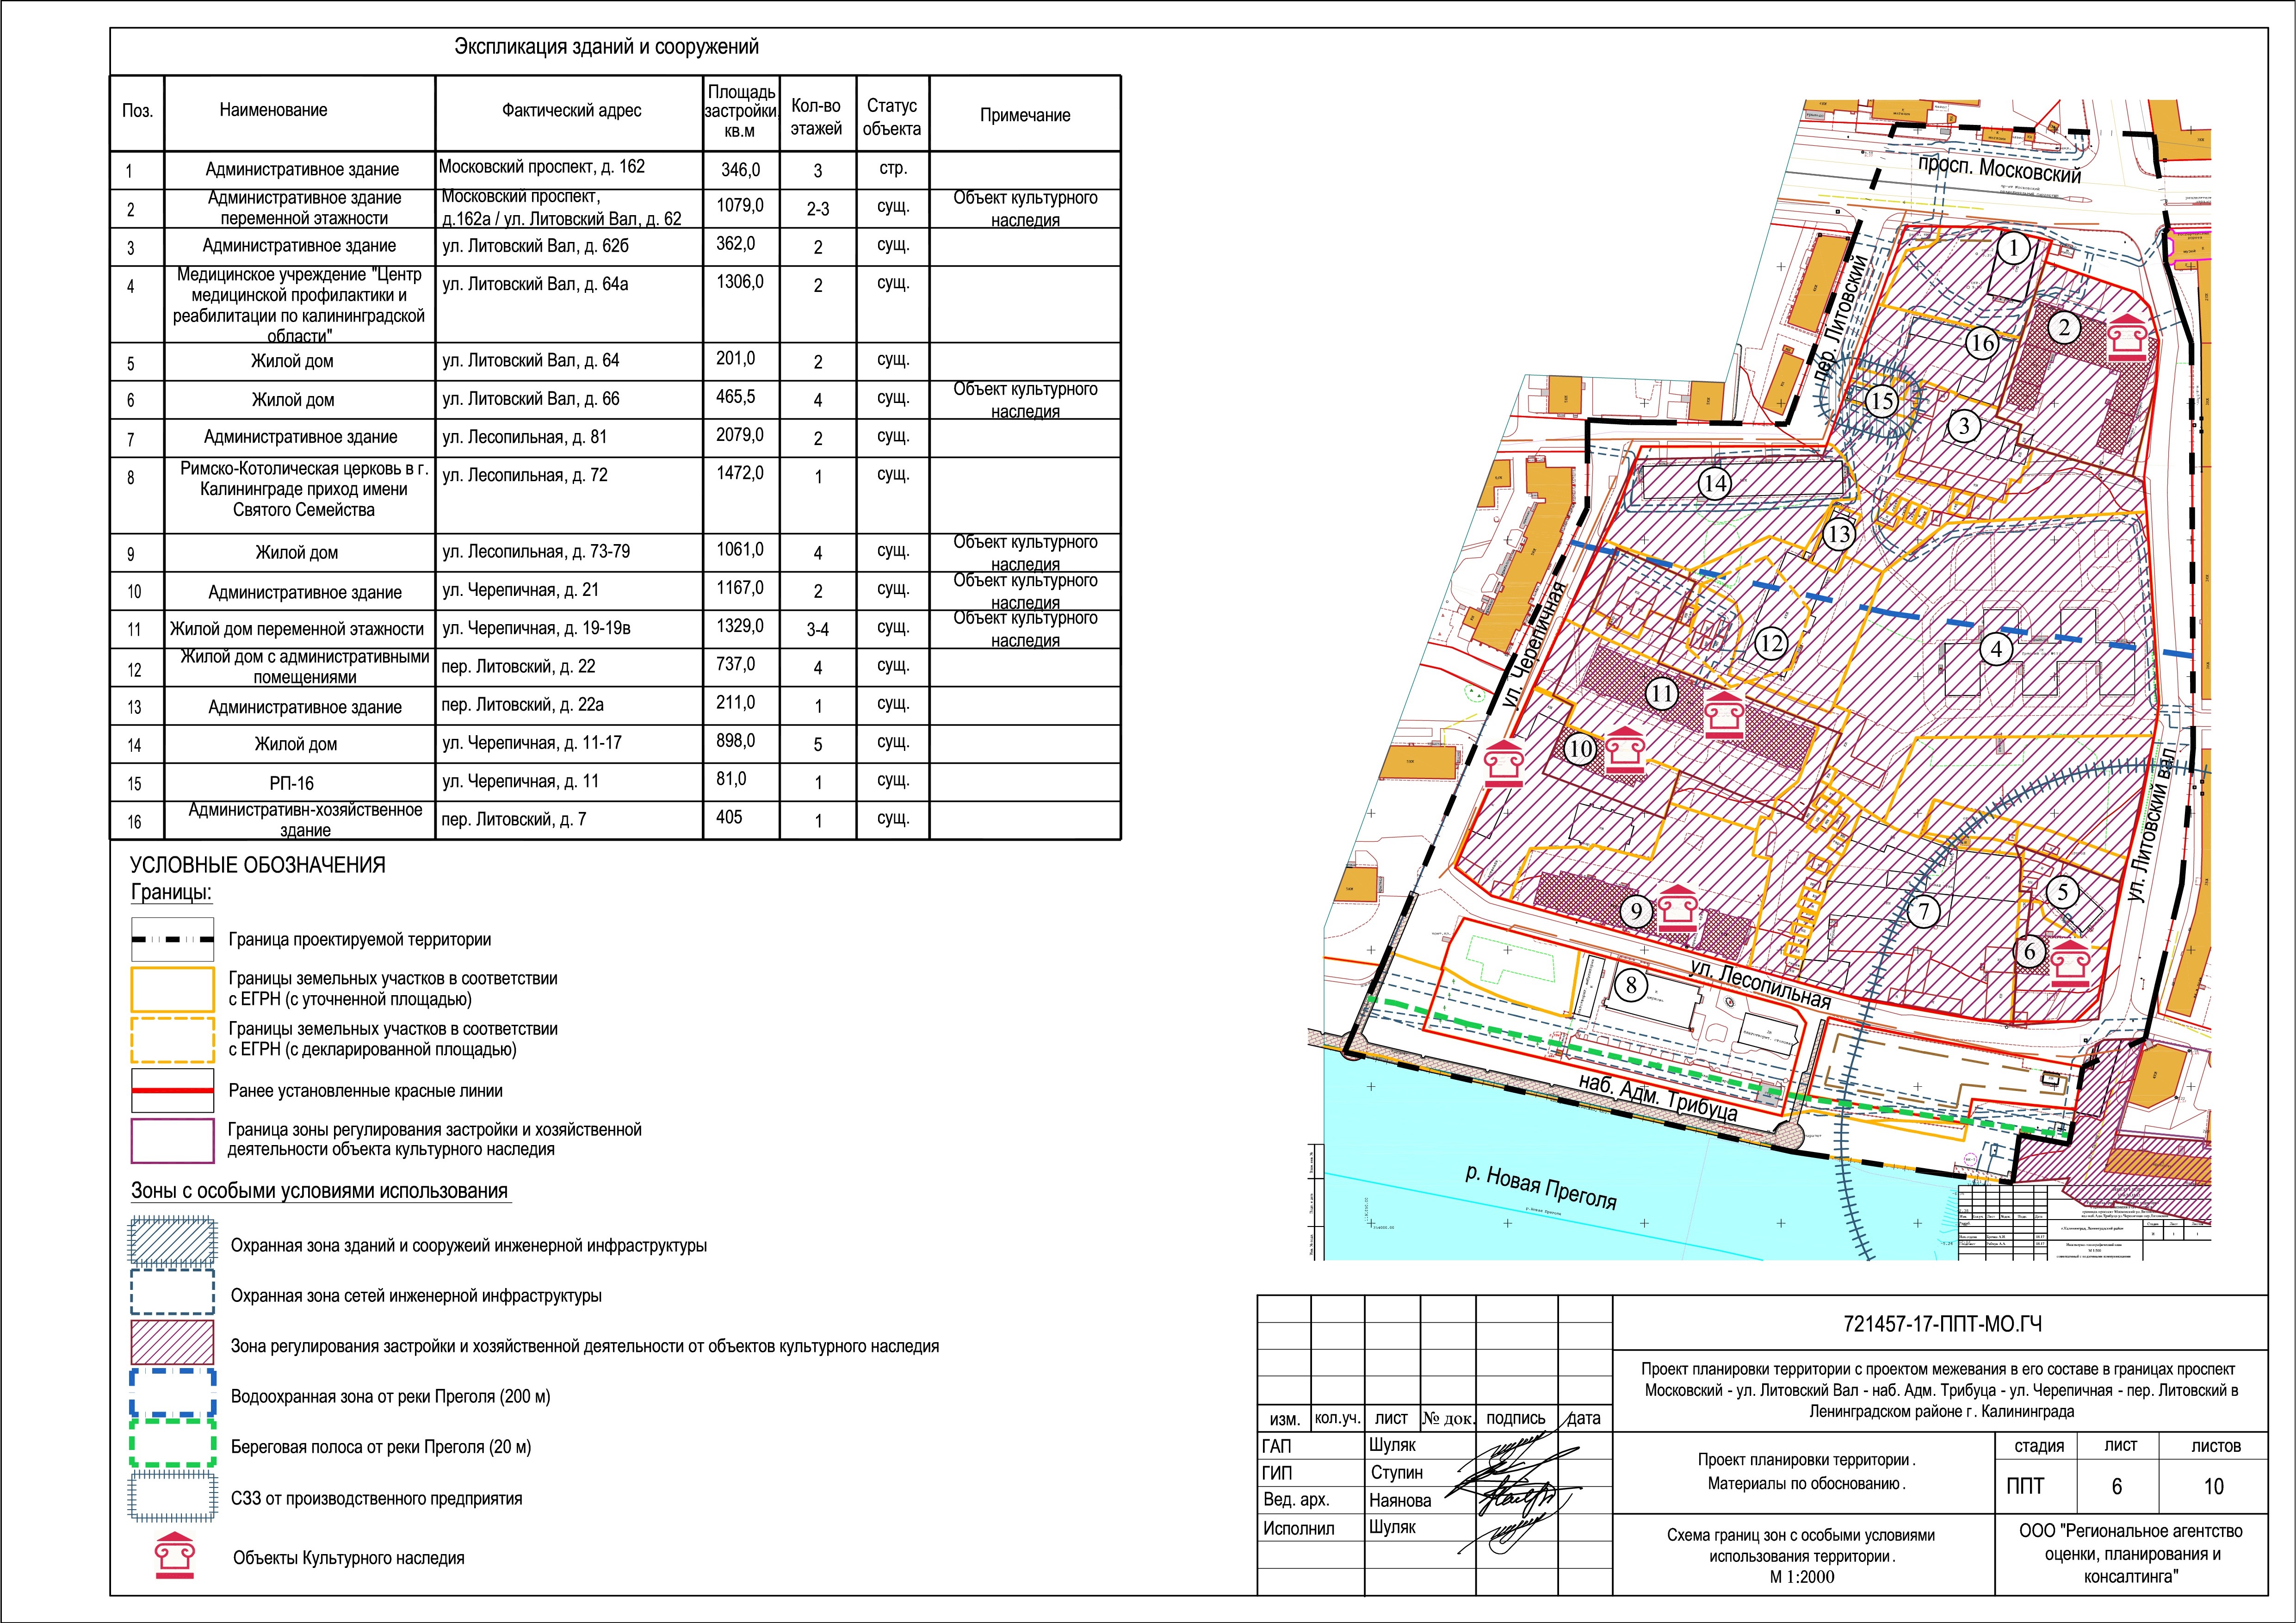Select map marker 4 circle
Screen dimensions: 2296x1623
[x=1997, y=649]
